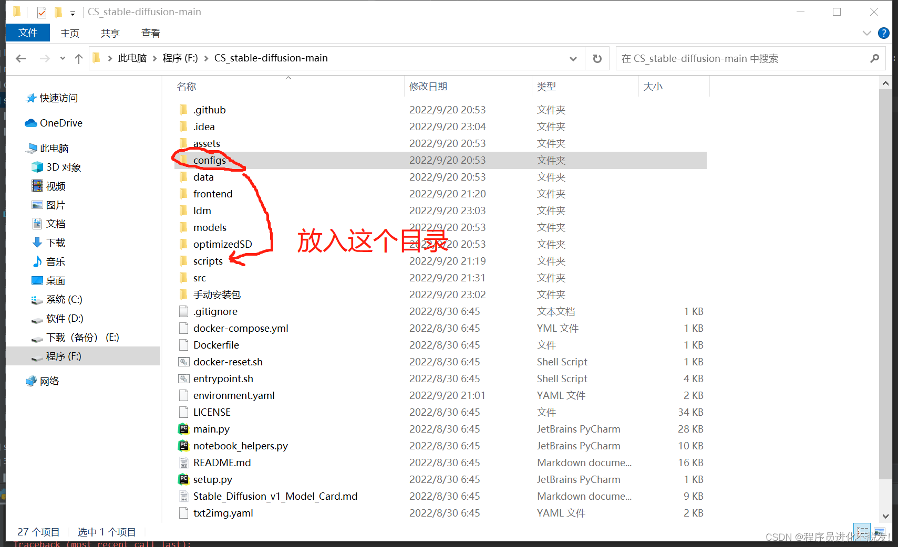Screen dimensions: 898x547
Task: Open the Quick Access Toolbar customize dropdown
Action: point(73,13)
